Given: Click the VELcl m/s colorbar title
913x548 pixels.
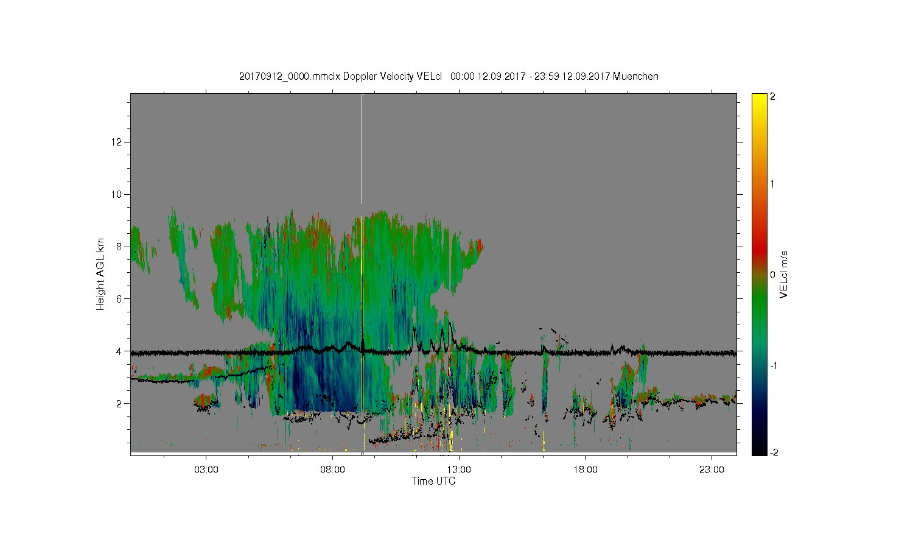Looking at the screenshot, I should (784, 274).
